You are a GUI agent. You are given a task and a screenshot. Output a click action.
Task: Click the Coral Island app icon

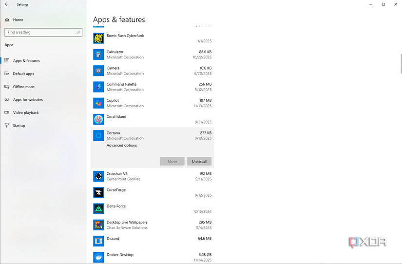click(98, 119)
